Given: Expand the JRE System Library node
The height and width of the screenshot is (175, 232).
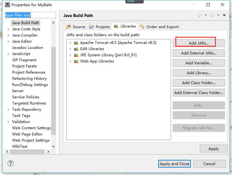Looking at the screenshot, I should (70, 55).
